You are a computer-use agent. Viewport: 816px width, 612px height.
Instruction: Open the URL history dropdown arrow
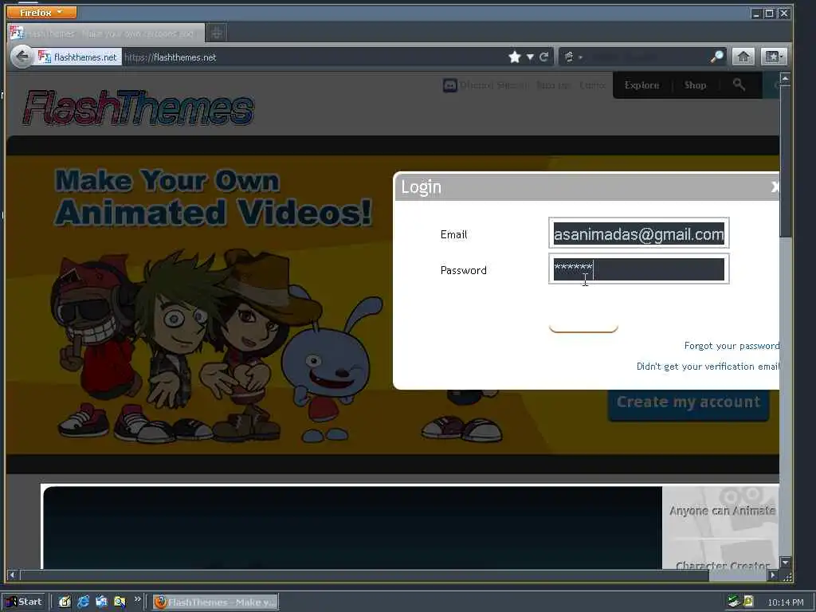[x=530, y=57]
